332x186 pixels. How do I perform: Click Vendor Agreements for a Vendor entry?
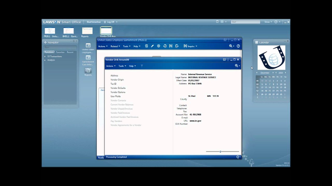(x=126, y=125)
